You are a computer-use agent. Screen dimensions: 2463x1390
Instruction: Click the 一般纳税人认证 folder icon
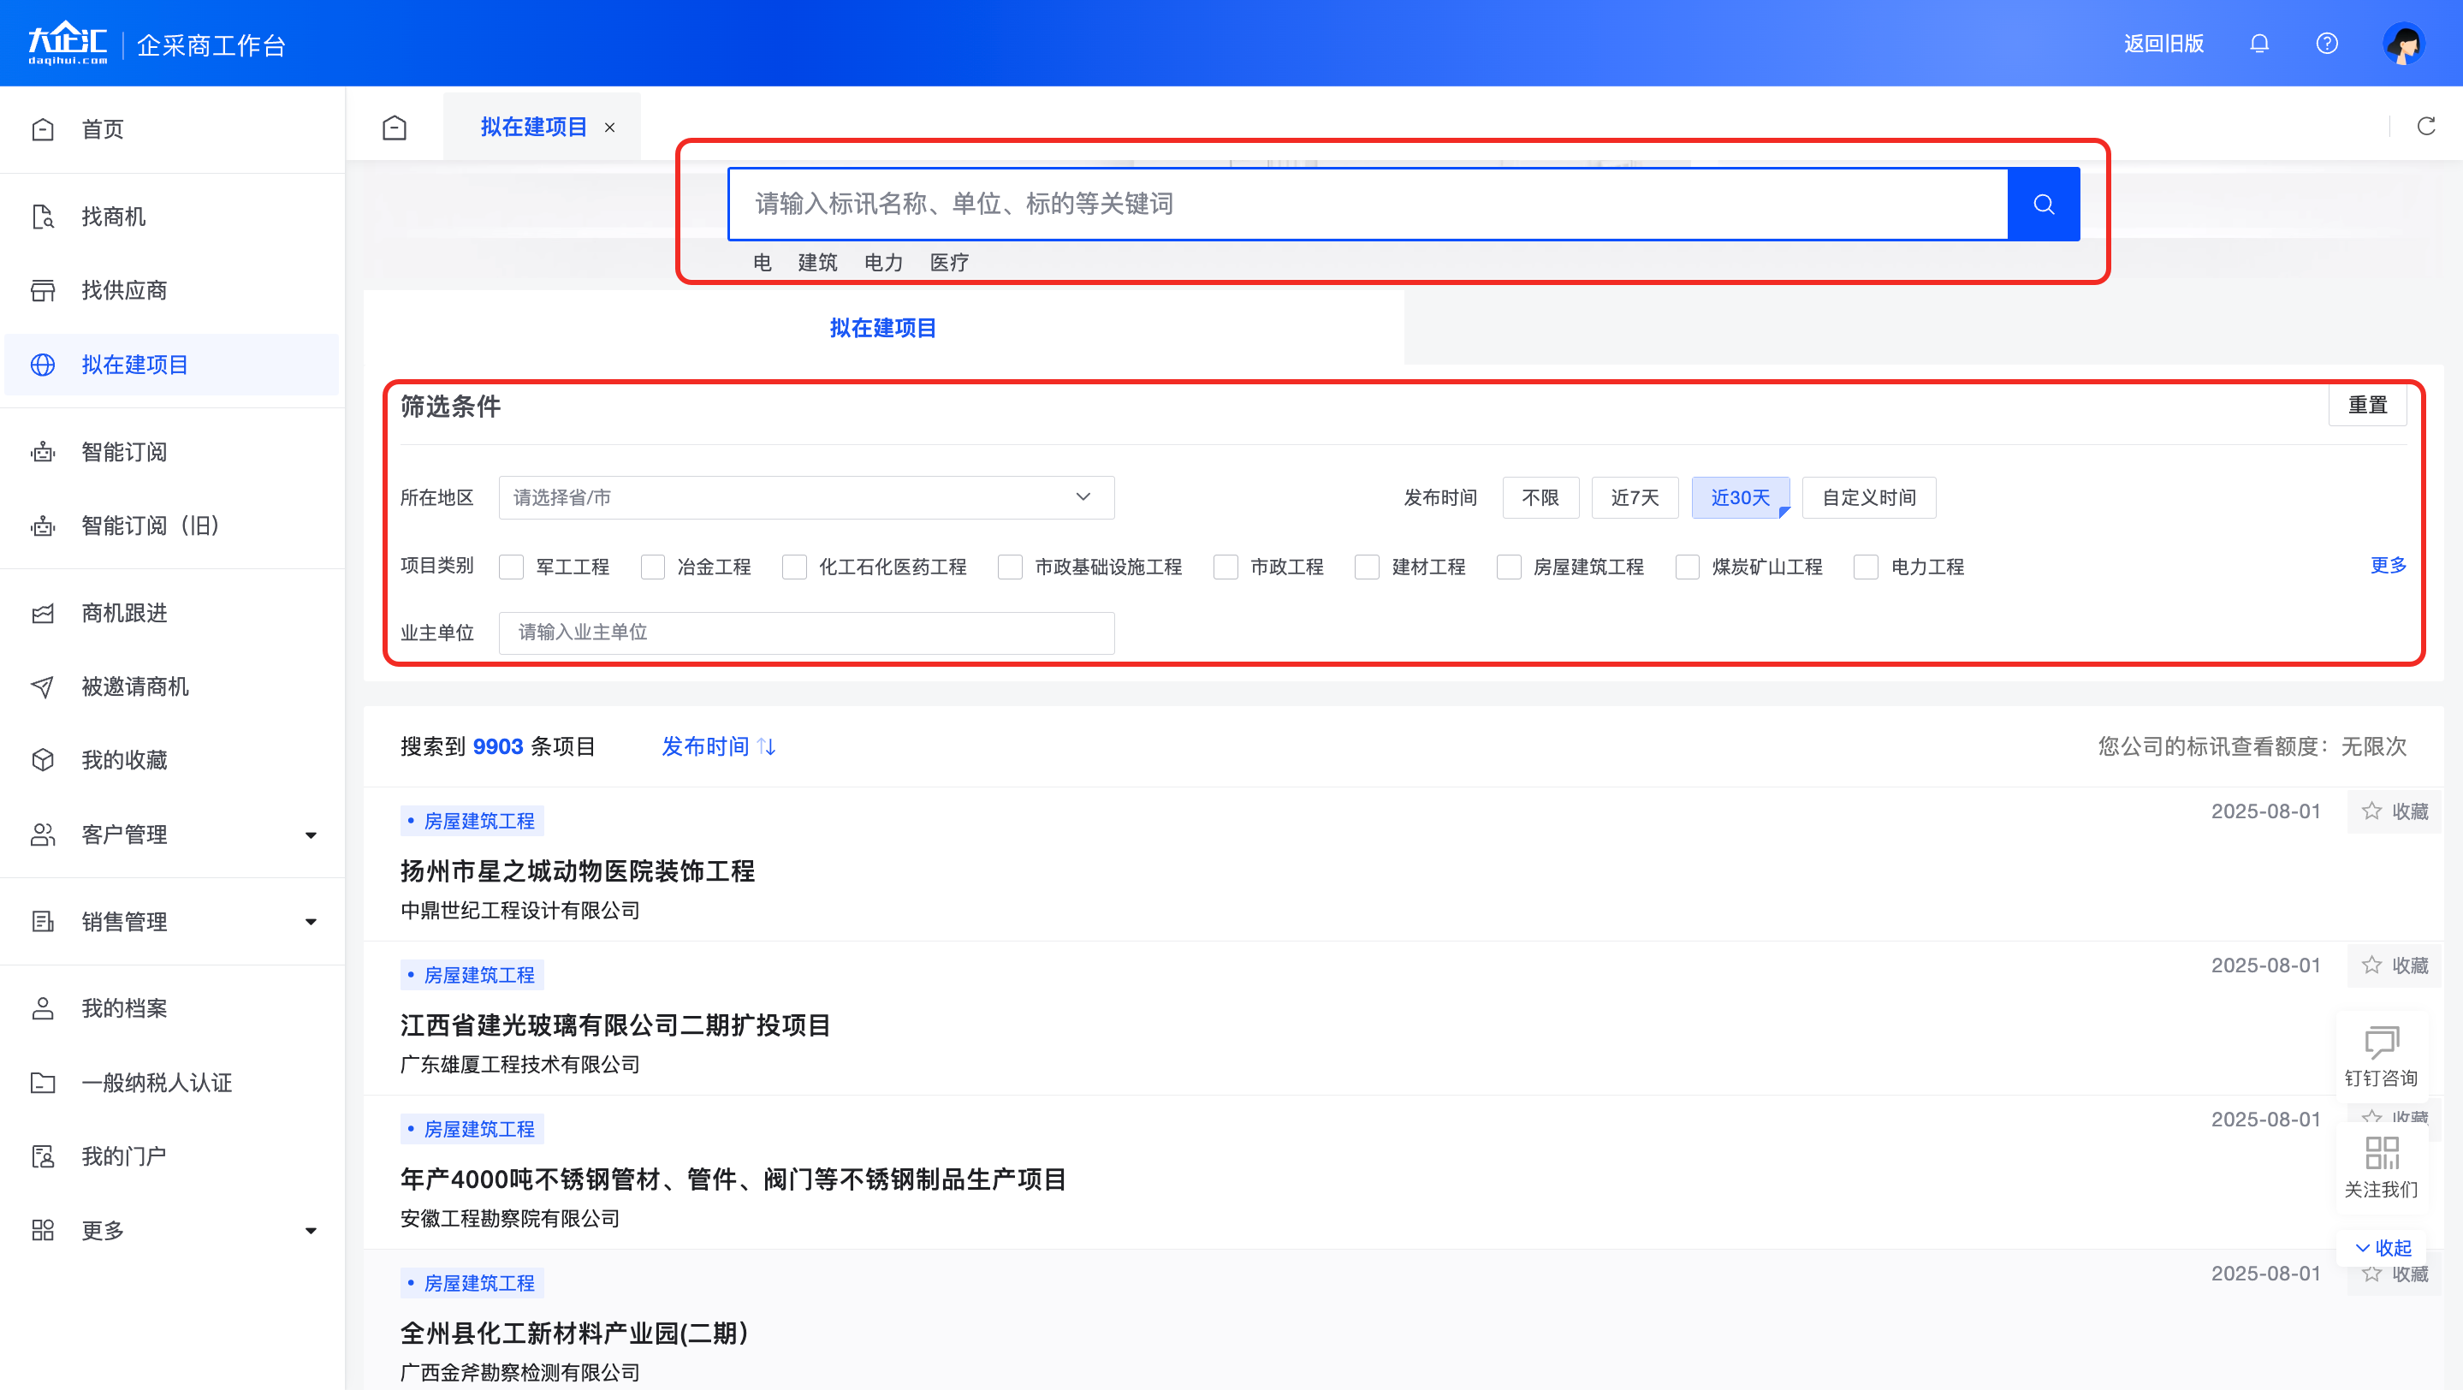click(43, 1083)
